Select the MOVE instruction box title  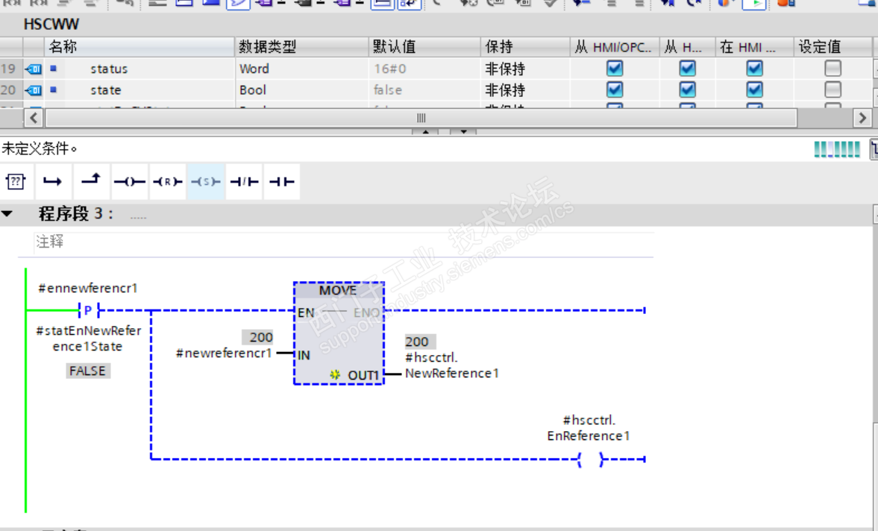pos(338,290)
